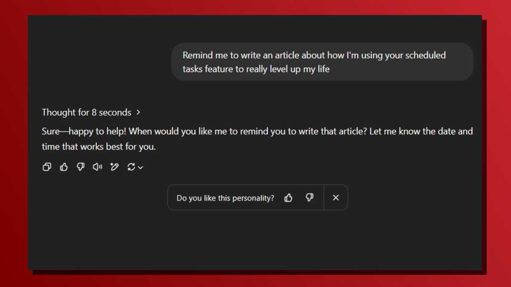Click the "time that works best for you" line
511x287 pixels.
[x=98, y=147]
